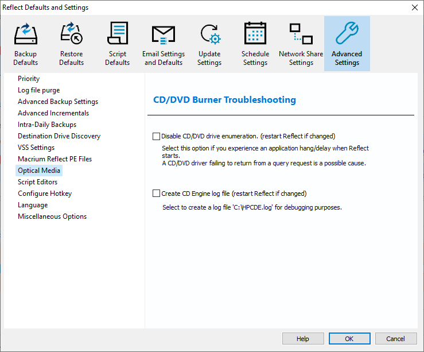Viewport: 424px width, 352px height.
Task: Close the Reflect Defaults and Settings window
Action: 414,7
